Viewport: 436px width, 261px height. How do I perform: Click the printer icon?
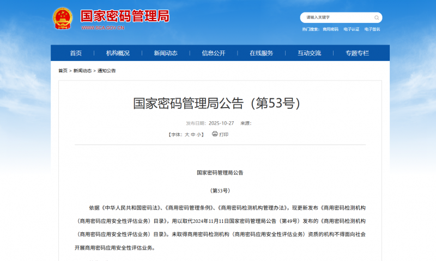215,134
